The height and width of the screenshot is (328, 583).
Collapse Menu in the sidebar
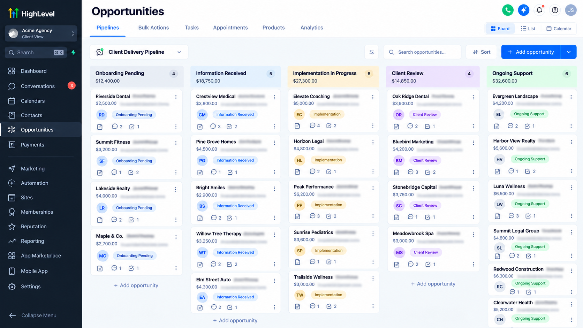tap(33, 315)
